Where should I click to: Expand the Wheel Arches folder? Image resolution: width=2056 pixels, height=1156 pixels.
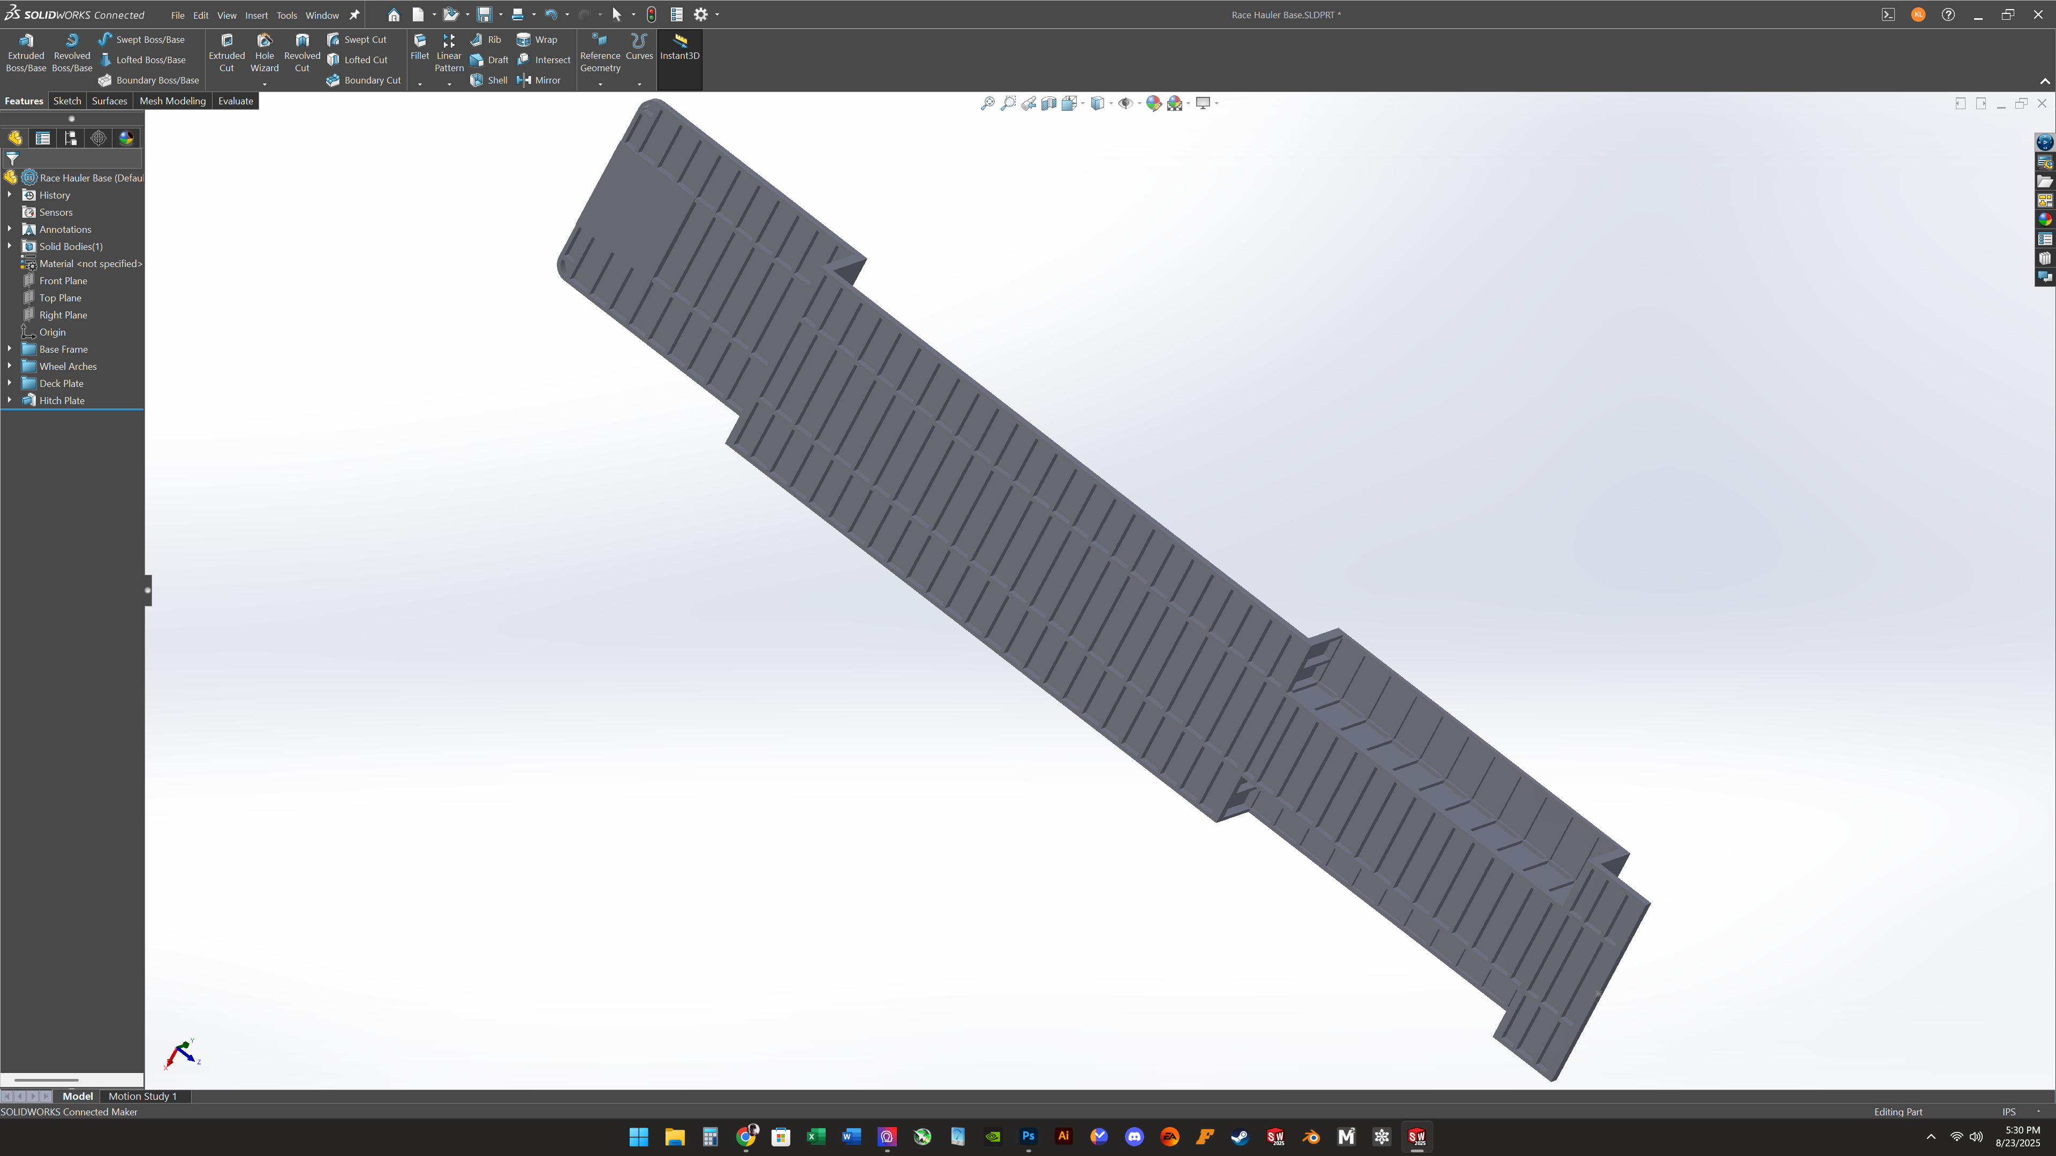pyautogui.click(x=10, y=366)
